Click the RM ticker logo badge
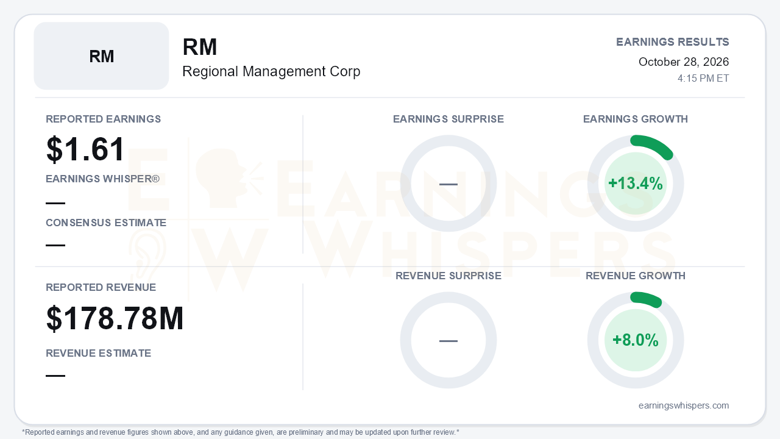This screenshot has height=439, width=780. 101,56
